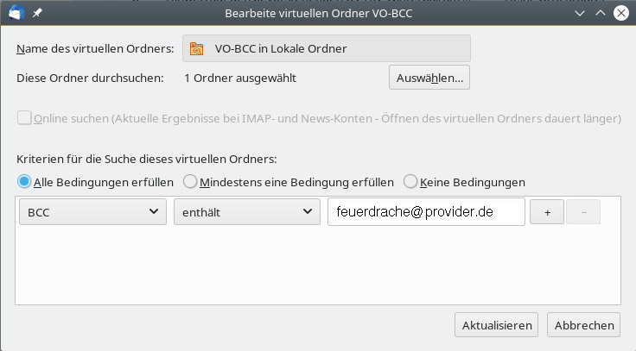Click the Auswählen... button
636x351 pixels.
pyautogui.click(x=429, y=78)
